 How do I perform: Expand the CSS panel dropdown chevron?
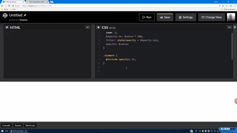(229, 27)
